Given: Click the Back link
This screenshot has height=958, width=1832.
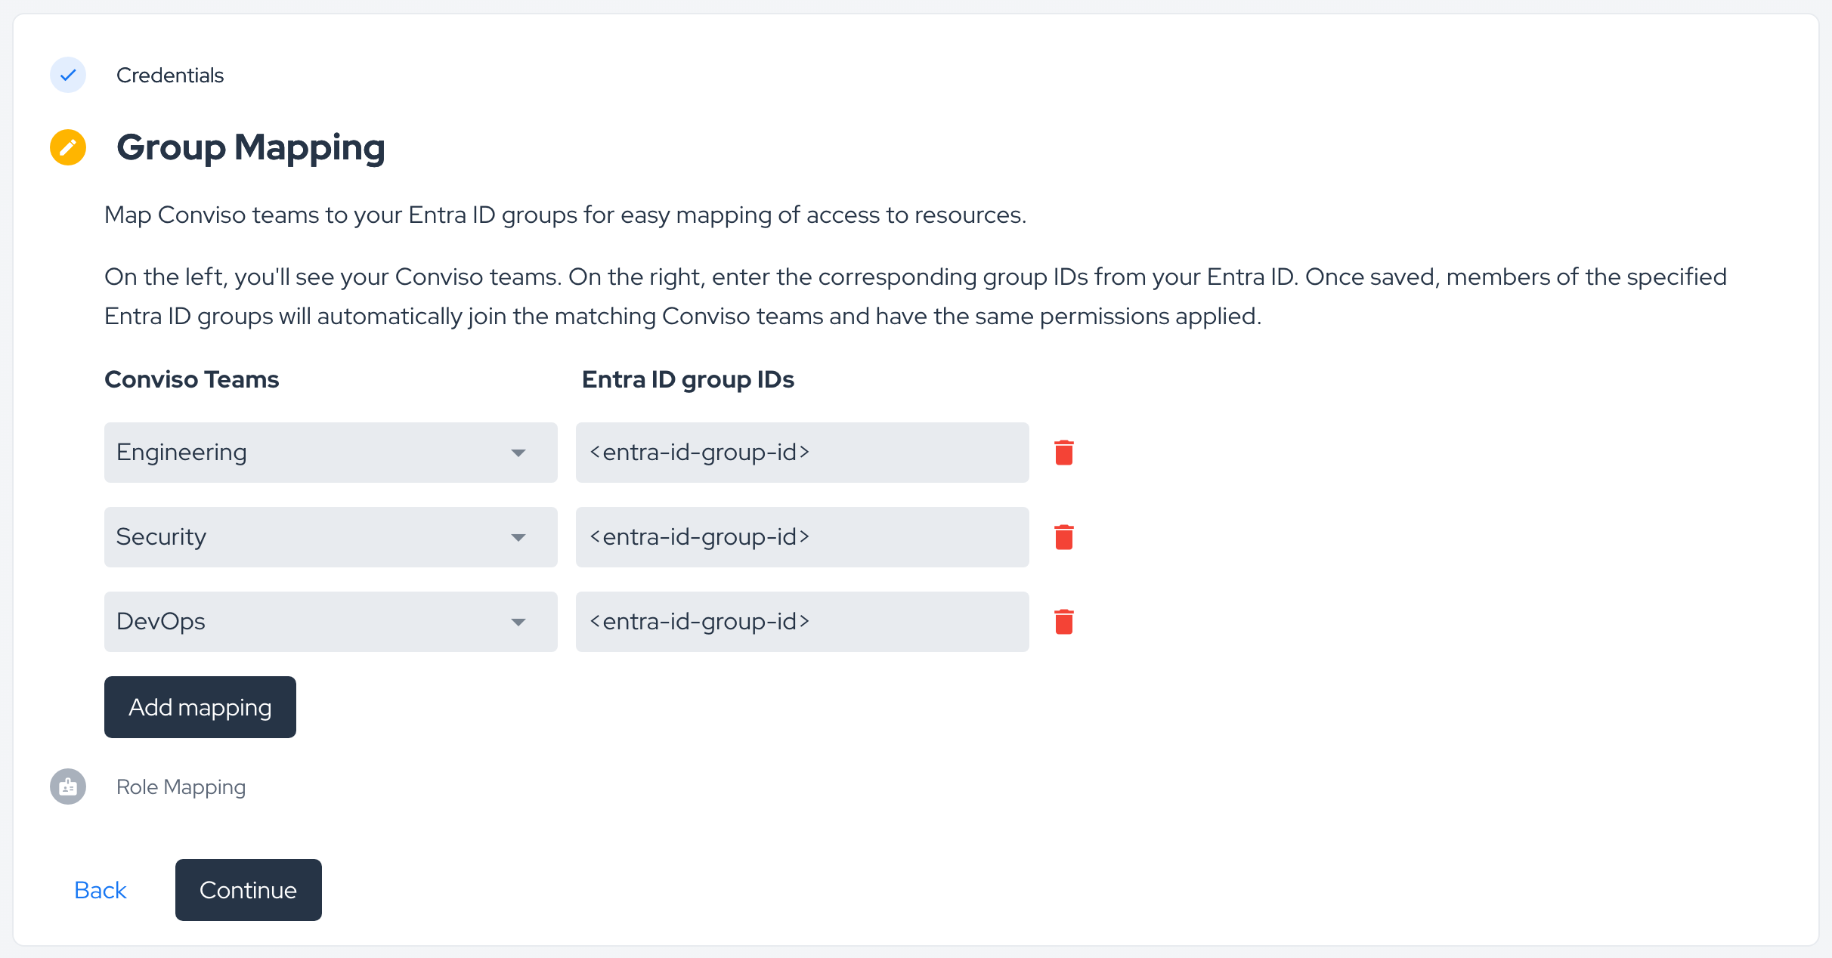Looking at the screenshot, I should click(101, 890).
